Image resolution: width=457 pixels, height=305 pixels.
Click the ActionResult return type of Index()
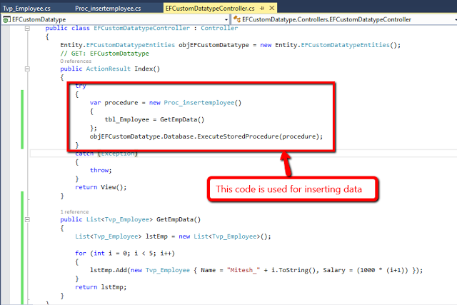pyautogui.click(x=108, y=69)
